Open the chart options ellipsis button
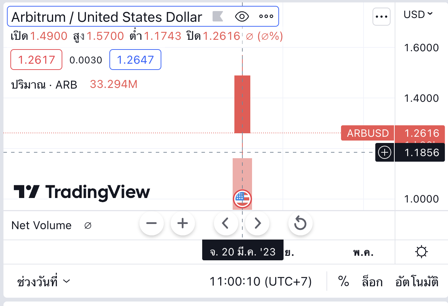 (x=382, y=16)
